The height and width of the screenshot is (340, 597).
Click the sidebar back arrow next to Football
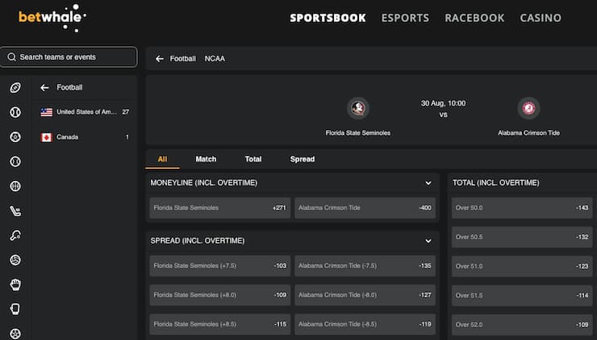click(x=44, y=88)
